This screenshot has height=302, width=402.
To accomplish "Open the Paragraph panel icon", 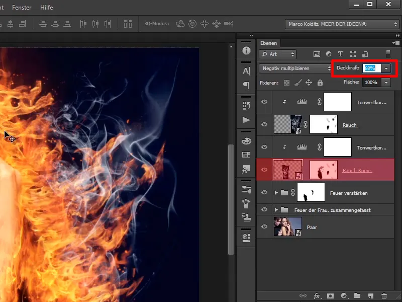I will [x=246, y=85].
